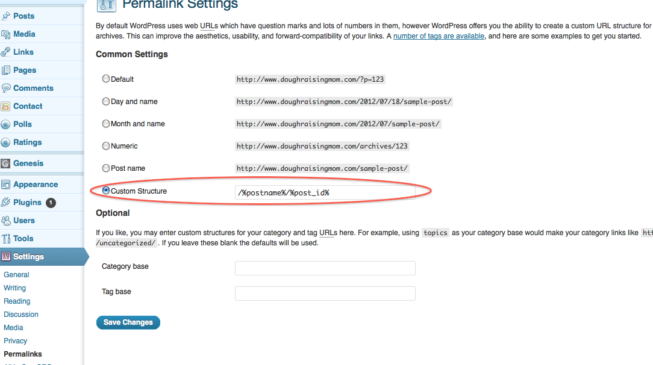Image resolution: width=653 pixels, height=365 pixels.
Task: Open the Polls menu
Action: coord(22,124)
